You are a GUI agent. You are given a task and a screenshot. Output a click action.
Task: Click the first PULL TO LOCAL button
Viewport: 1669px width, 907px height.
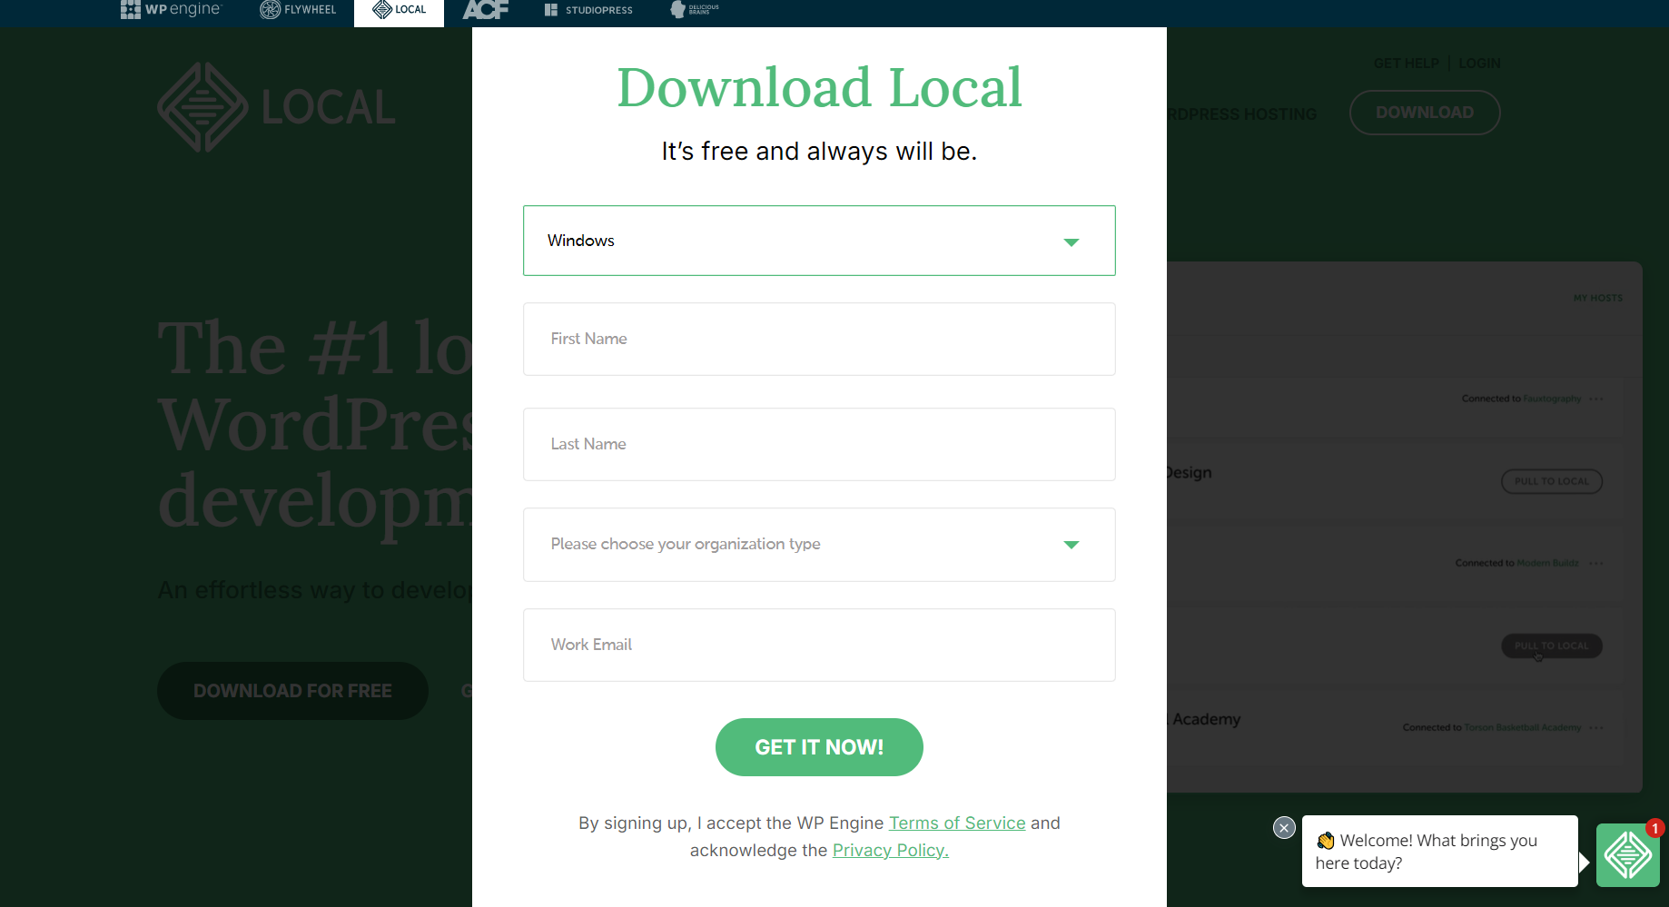coord(1552,481)
